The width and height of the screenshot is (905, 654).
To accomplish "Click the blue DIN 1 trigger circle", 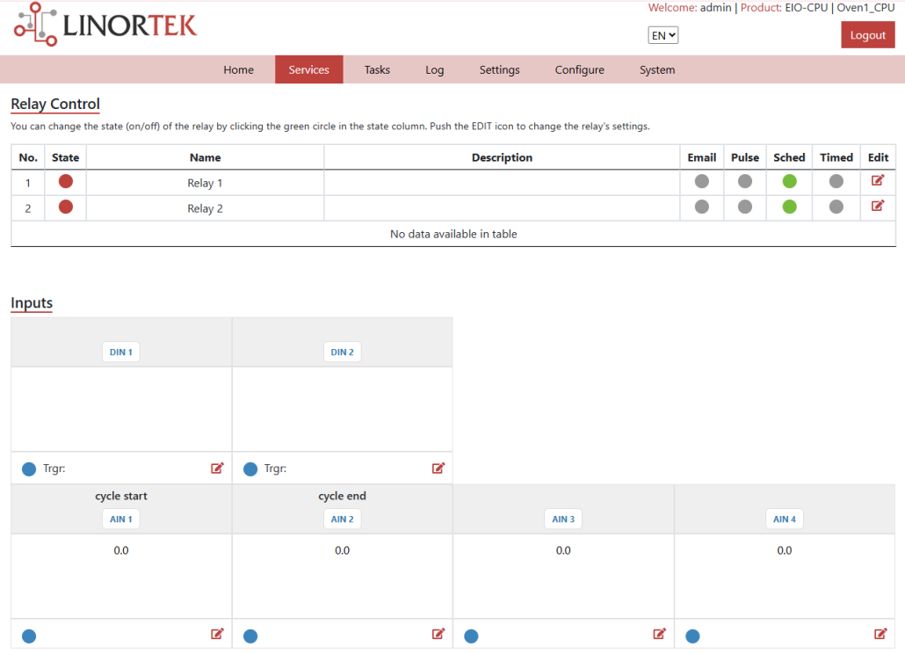I will (x=29, y=469).
